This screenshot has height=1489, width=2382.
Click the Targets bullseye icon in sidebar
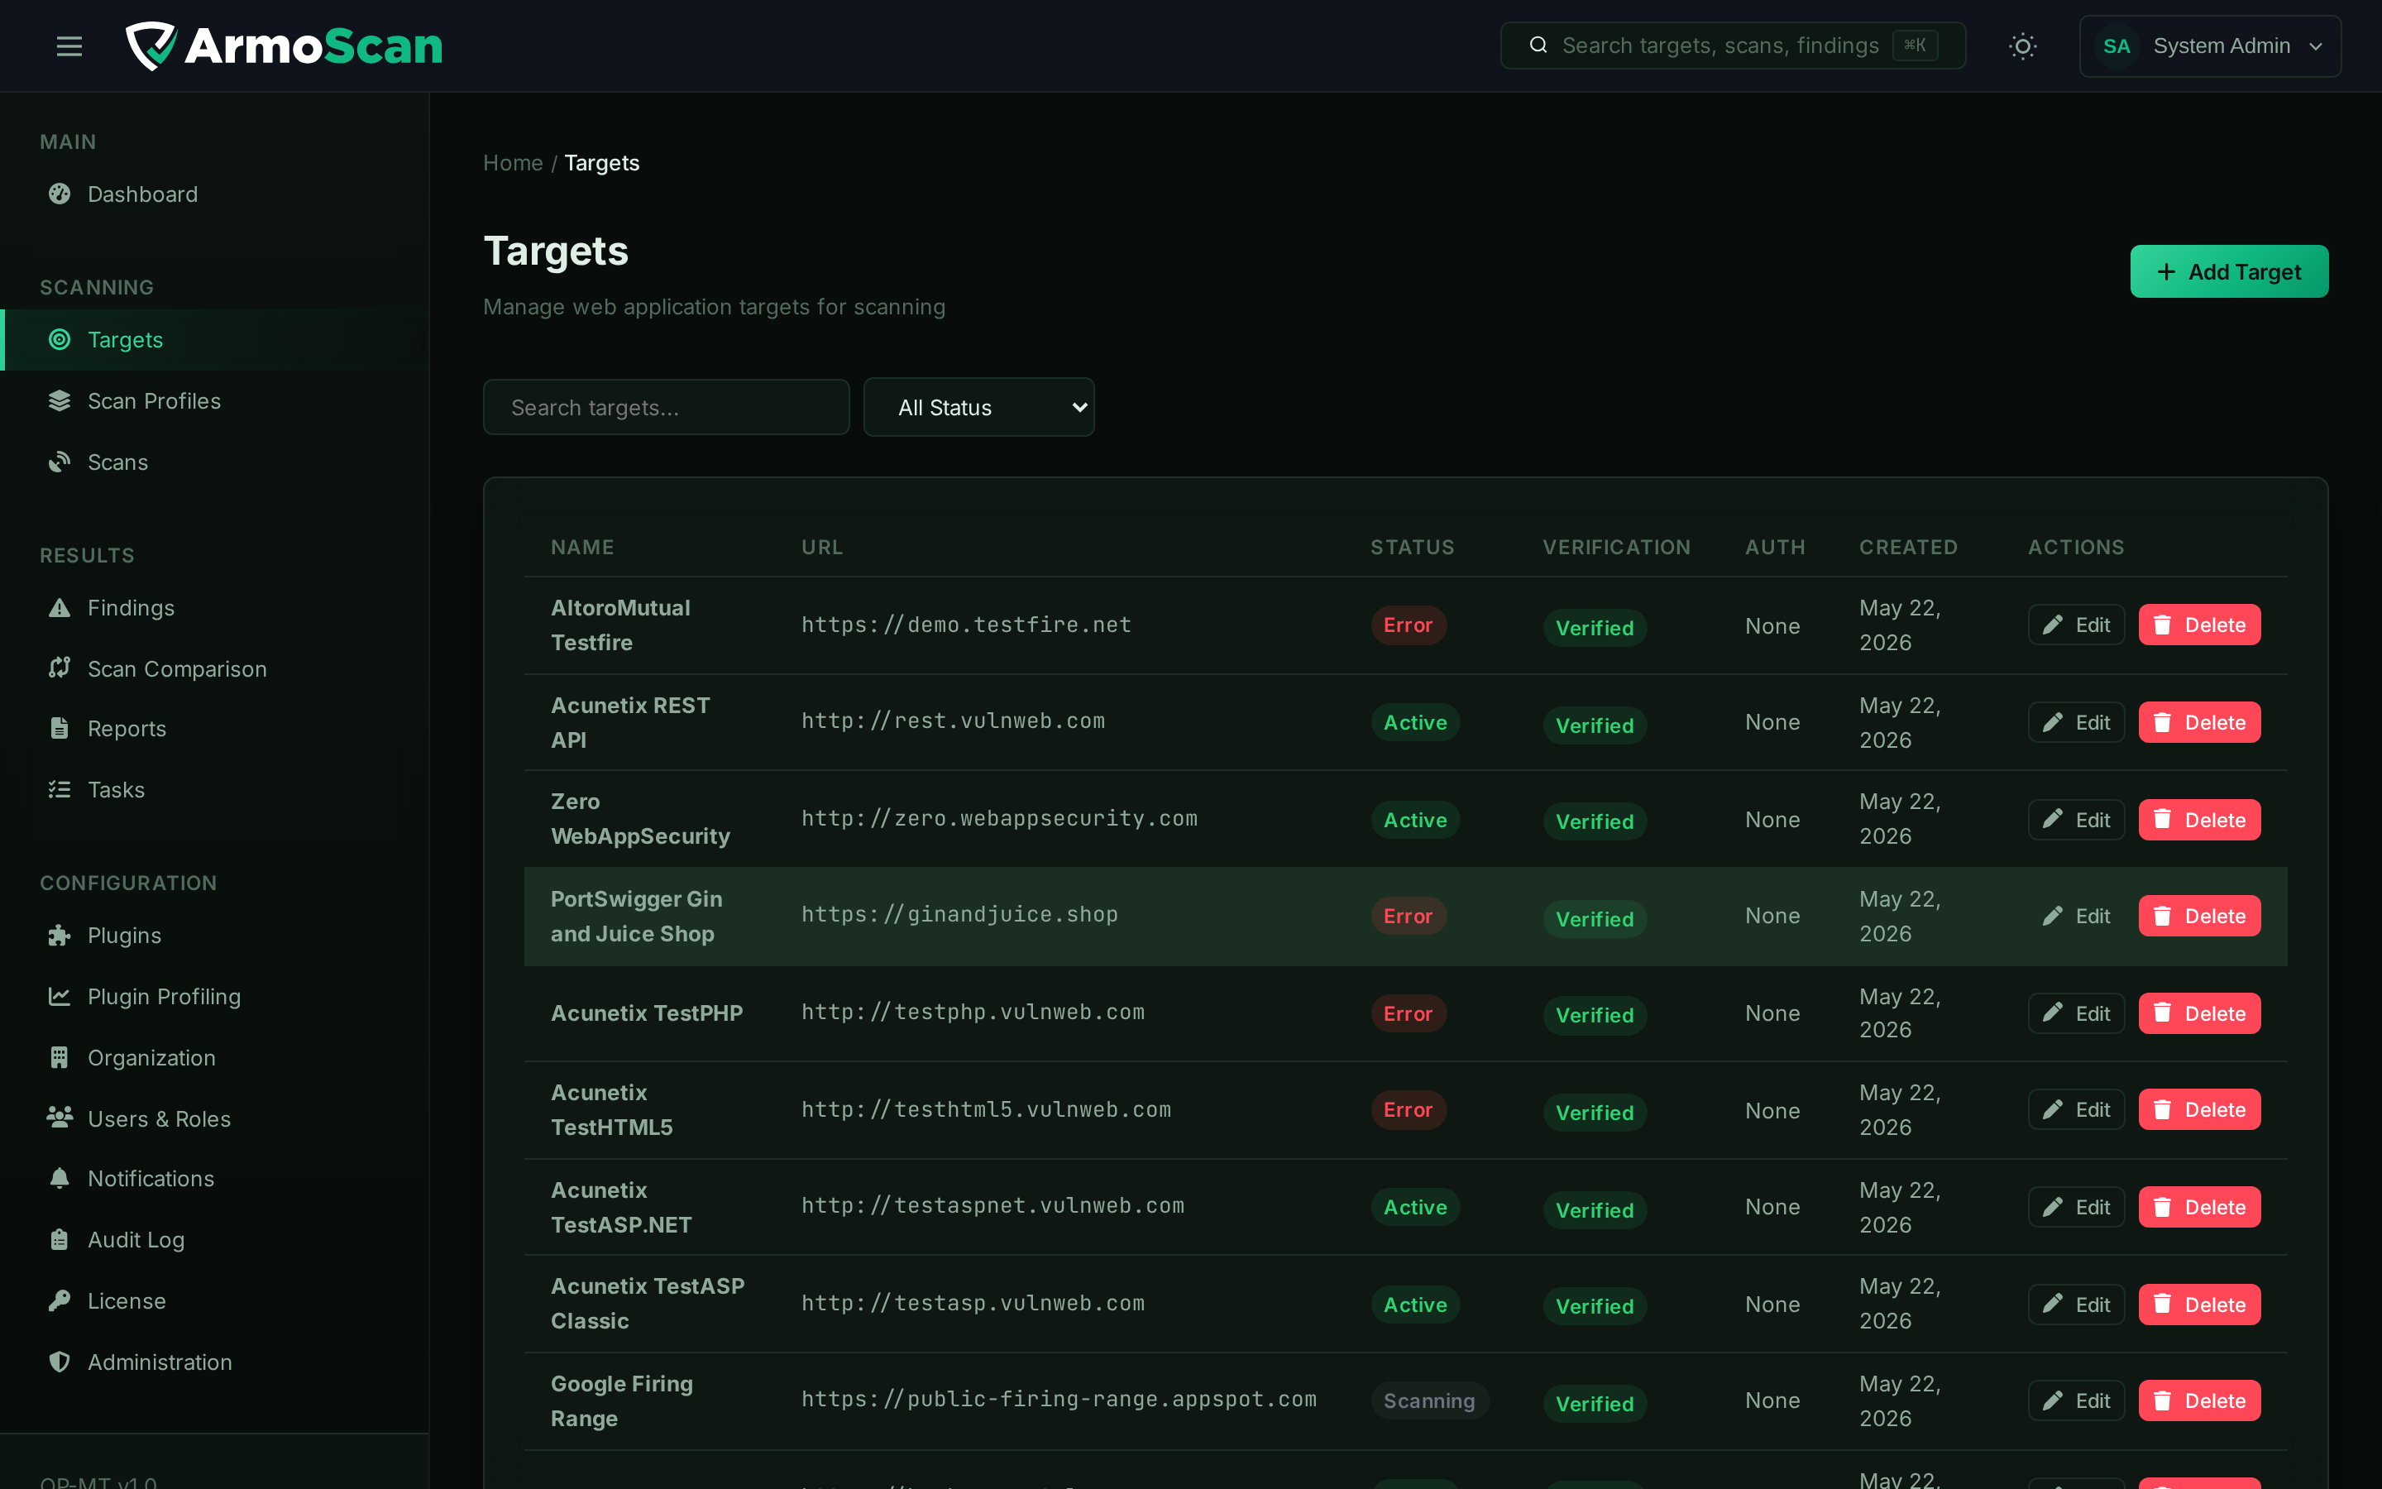[60, 340]
